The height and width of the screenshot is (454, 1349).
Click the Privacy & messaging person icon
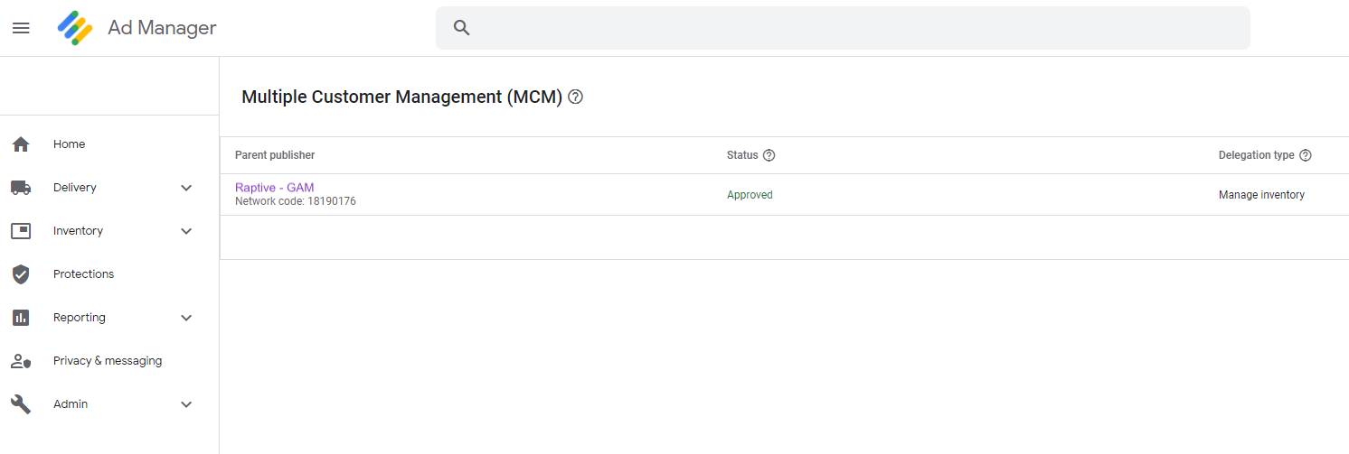(x=21, y=361)
